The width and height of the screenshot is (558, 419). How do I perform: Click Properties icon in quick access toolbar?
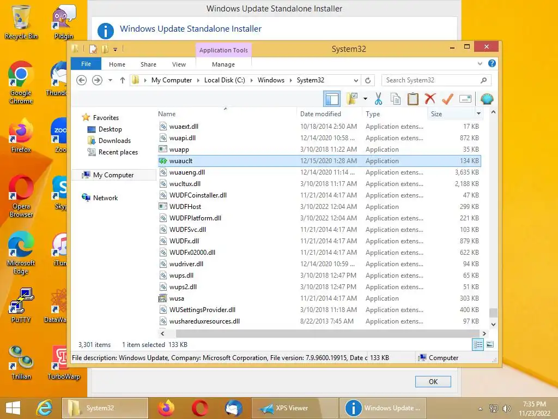[x=93, y=49]
